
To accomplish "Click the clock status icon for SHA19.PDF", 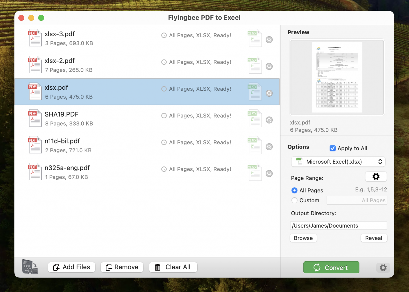I will pyautogui.click(x=164, y=116).
